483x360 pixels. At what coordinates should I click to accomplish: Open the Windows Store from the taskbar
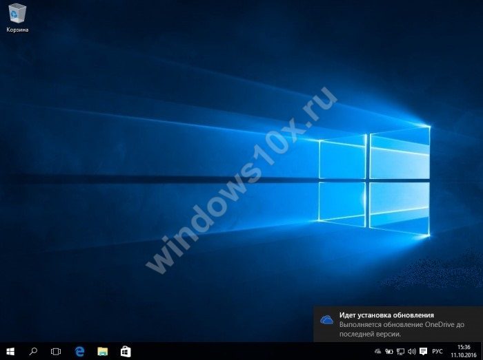click(126, 351)
